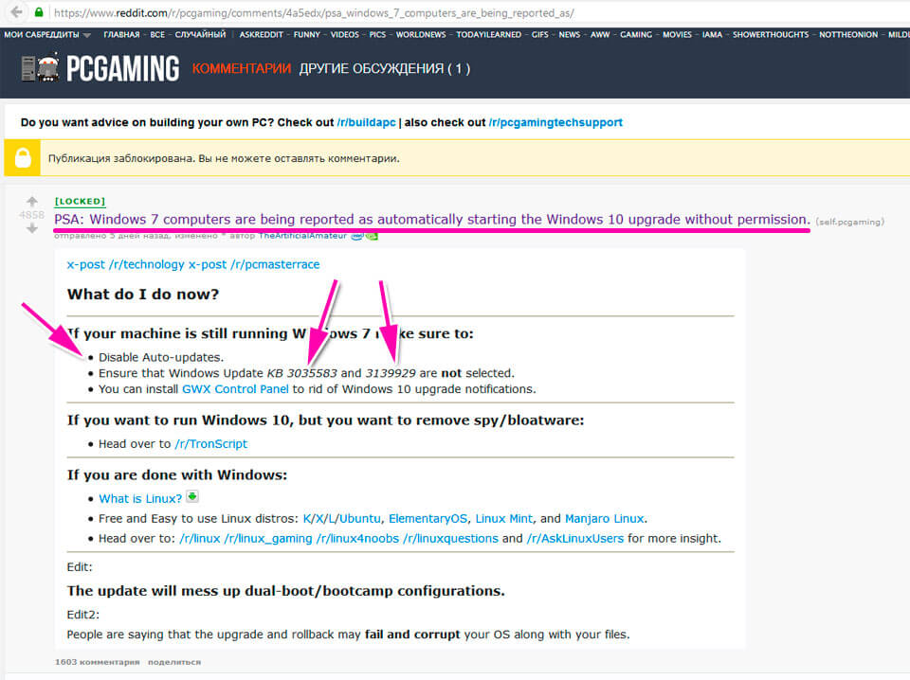Go to PICS subreddit link

377,35
